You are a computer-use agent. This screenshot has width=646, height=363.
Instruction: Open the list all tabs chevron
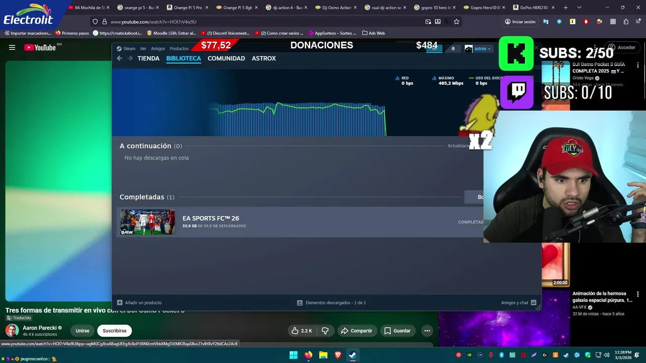pos(579,8)
